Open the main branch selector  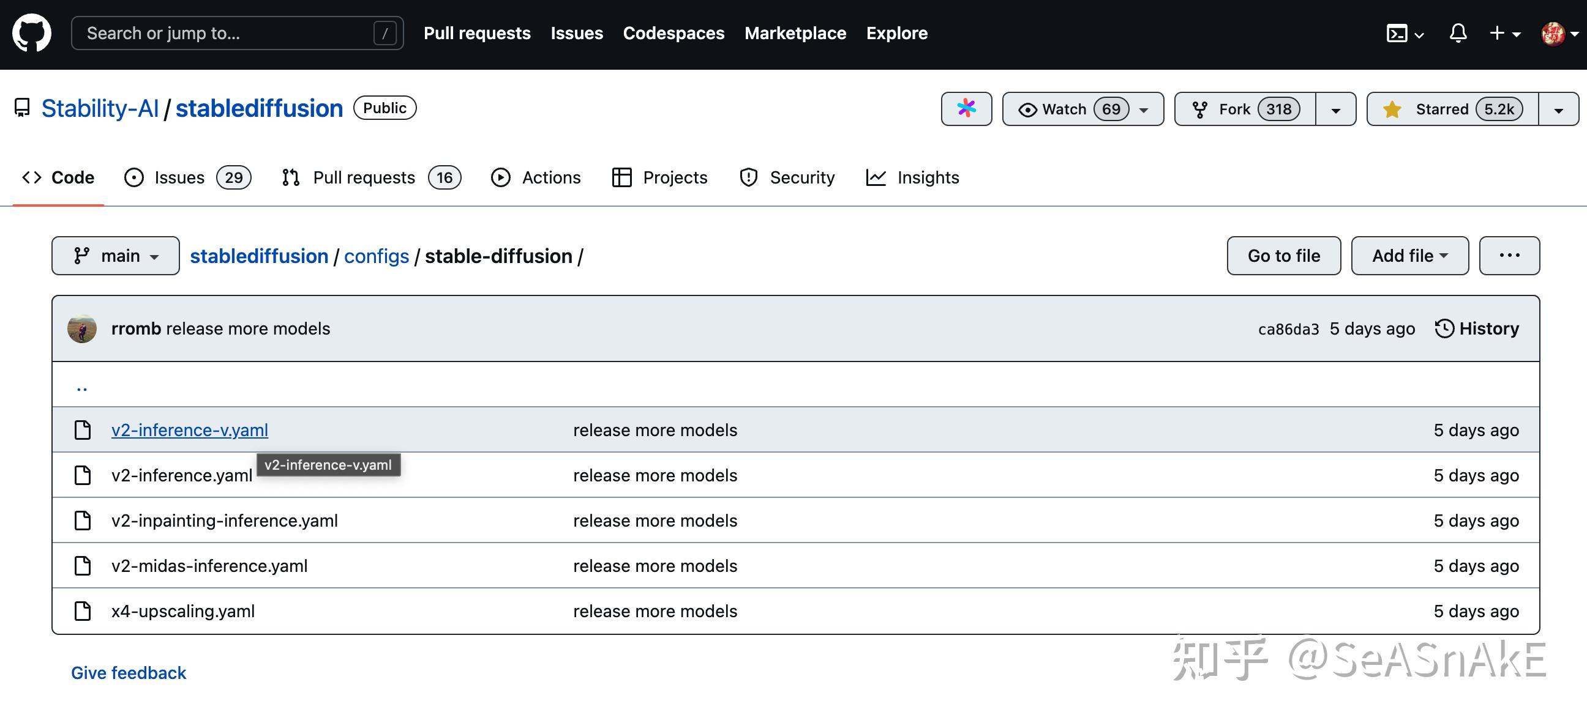[115, 255]
